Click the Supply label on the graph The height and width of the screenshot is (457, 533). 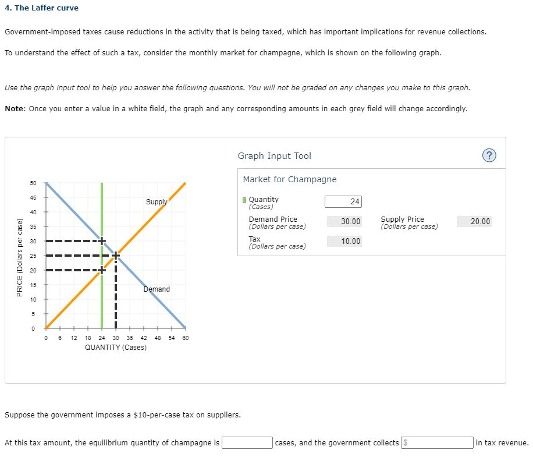coord(156,203)
